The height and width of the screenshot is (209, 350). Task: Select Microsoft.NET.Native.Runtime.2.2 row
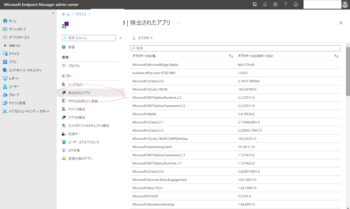coord(235,97)
